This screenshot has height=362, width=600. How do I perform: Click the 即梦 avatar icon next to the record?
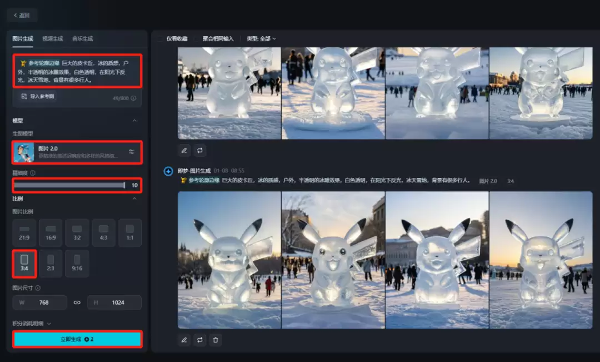[x=168, y=170]
